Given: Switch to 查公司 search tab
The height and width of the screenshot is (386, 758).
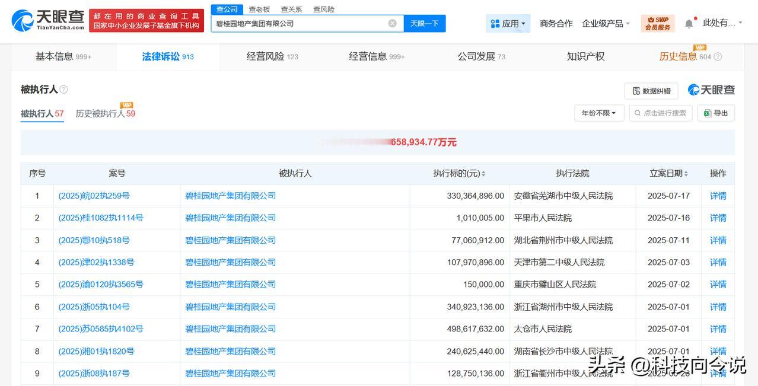Looking at the screenshot, I should click(x=227, y=9).
